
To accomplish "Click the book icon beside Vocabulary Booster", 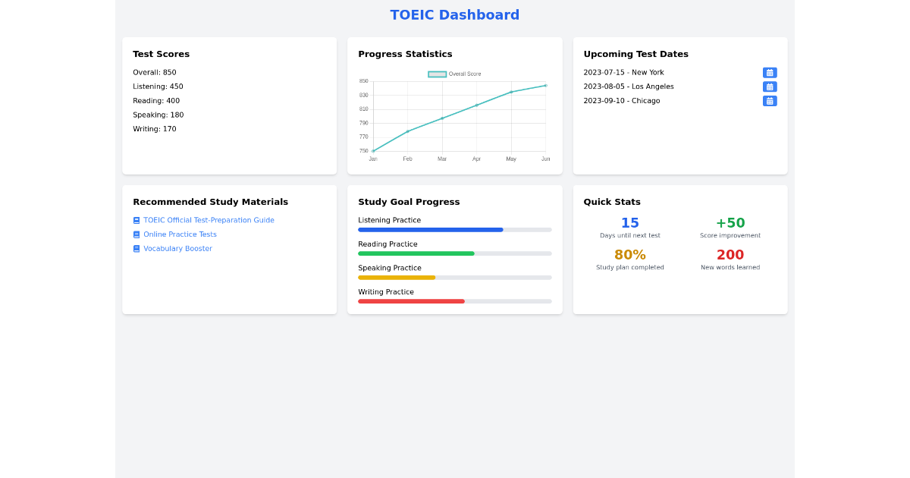I will [136, 248].
